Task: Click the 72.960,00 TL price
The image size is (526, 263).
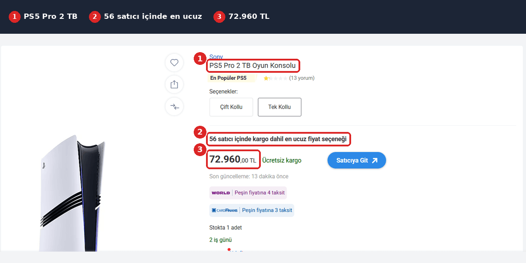Action: [x=233, y=160]
